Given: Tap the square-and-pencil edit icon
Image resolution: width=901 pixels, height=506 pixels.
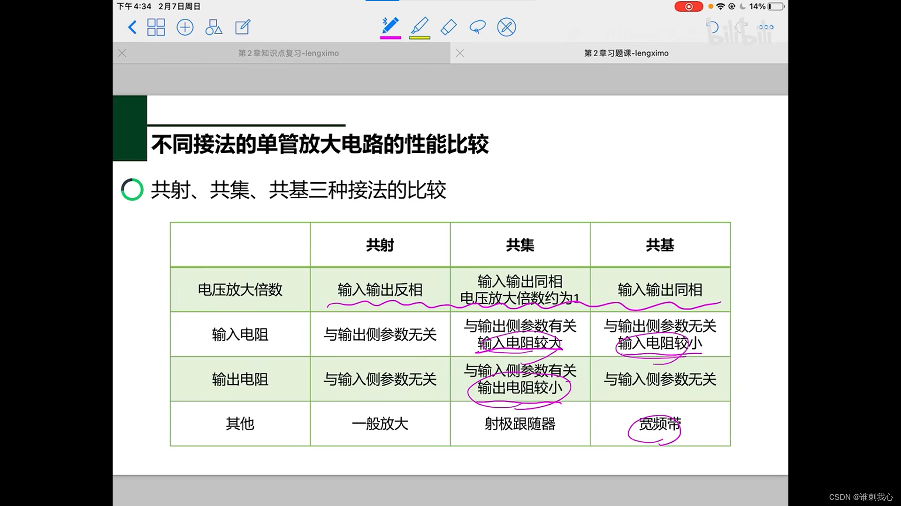Looking at the screenshot, I should [243, 27].
